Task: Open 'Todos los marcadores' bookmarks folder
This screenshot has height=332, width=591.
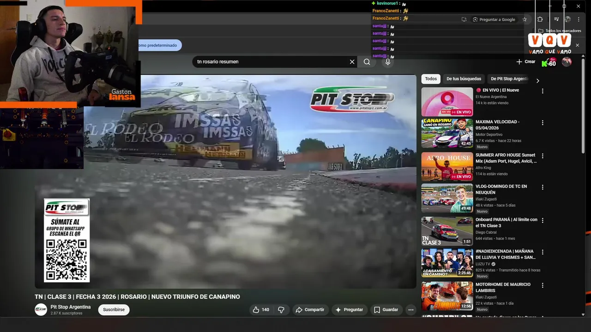Action: tap(560, 31)
